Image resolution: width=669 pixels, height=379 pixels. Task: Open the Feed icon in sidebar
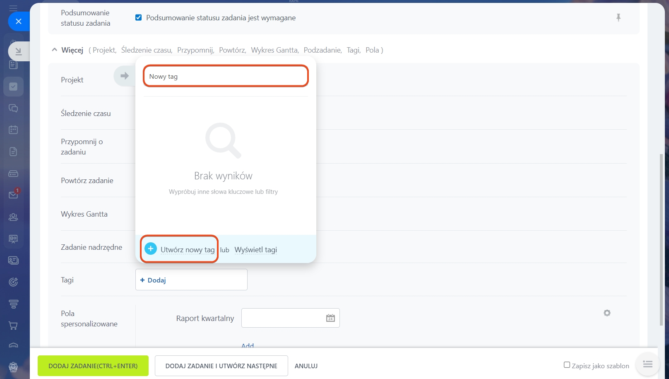click(13, 65)
